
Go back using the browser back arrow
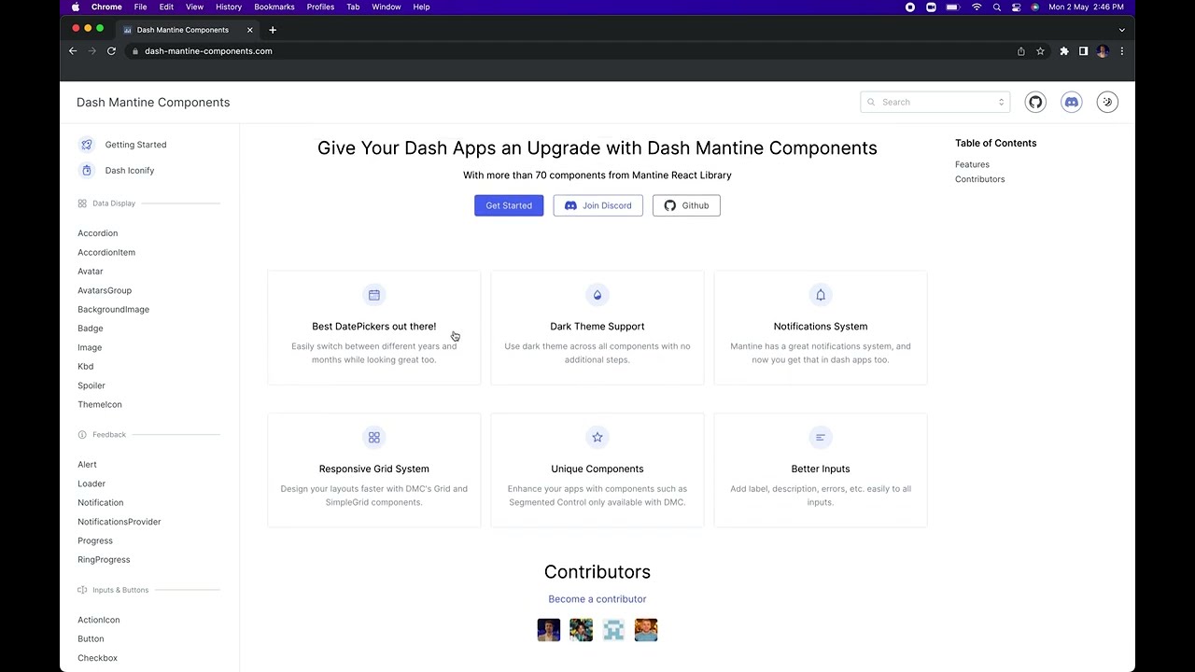73,51
